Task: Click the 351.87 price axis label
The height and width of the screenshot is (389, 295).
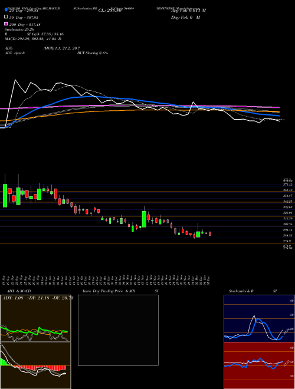Action: (x=287, y=196)
